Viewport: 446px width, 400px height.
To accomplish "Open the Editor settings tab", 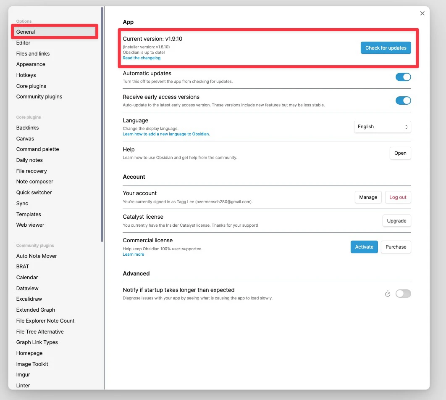I will click(x=23, y=43).
